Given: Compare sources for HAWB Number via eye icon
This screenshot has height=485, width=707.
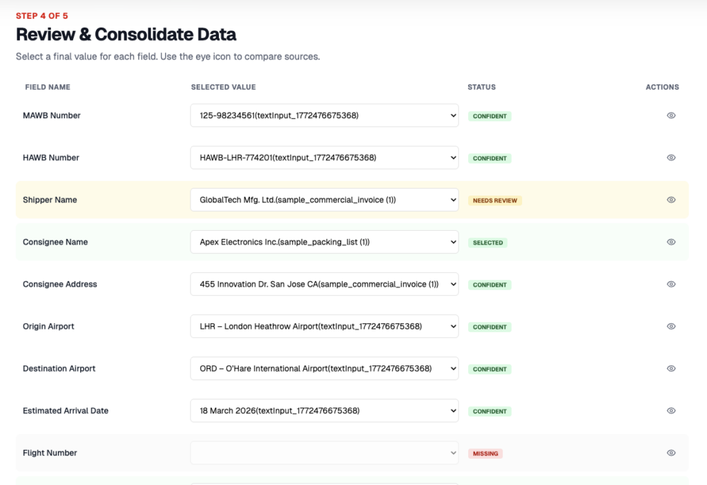Looking at the screenshot, I should (670, 158).
